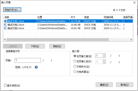
Task: Click the file list scrollbar right arrow
Action: point(131,39)
